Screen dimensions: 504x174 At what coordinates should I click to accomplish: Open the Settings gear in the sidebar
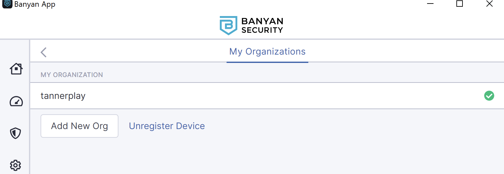[15, 165]
